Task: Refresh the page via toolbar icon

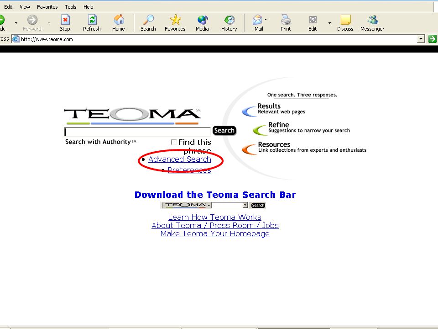Action: (x=92, y=20)
